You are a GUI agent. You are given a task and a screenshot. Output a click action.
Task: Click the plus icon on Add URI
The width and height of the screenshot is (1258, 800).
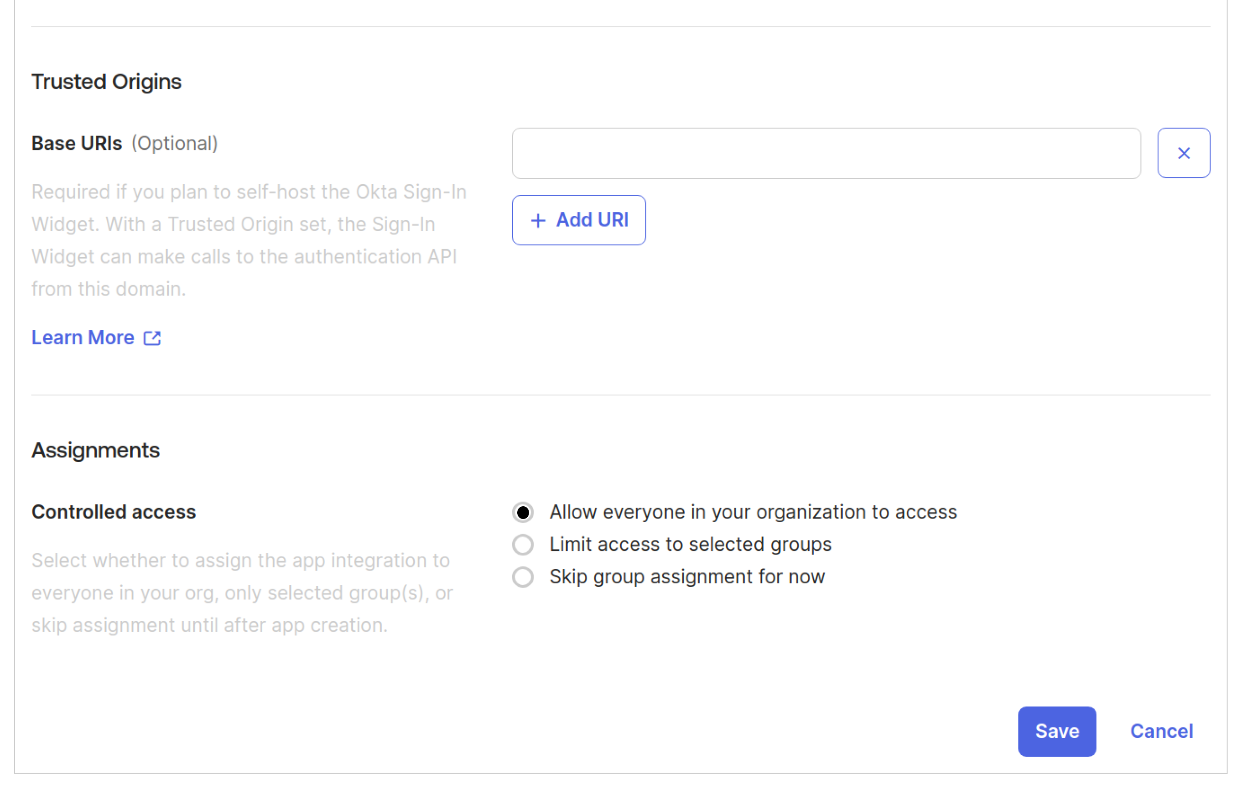click(x=538, y=220)
